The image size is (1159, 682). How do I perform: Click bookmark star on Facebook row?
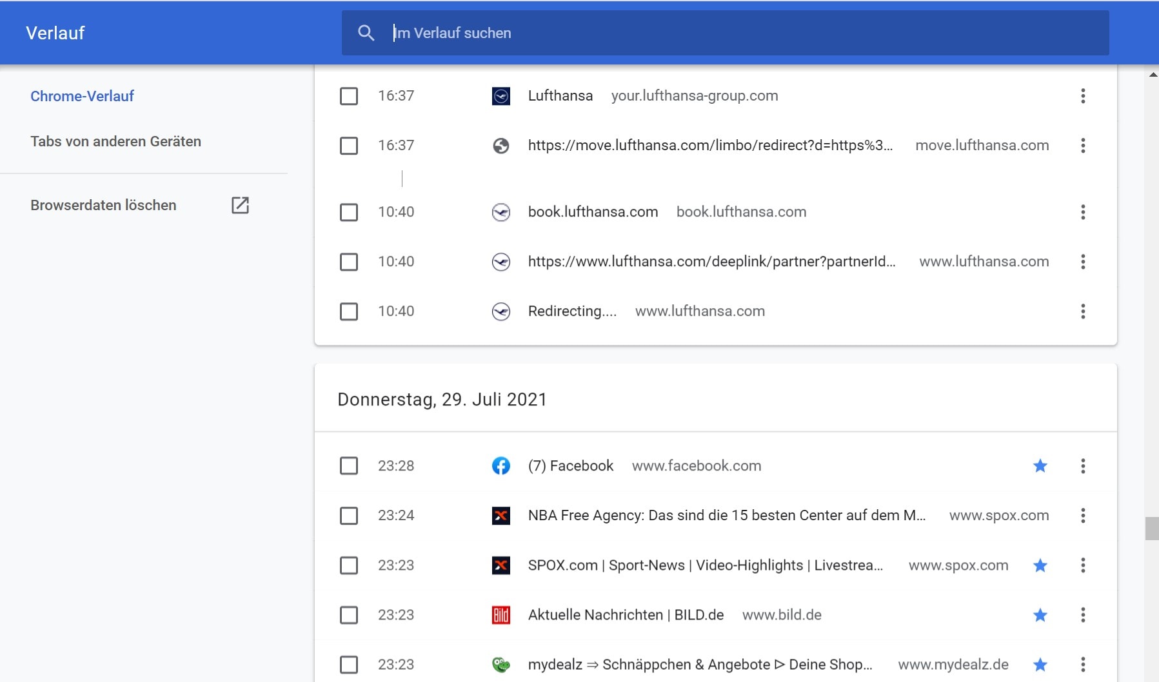pyautogui.click(x=1040, y=465)
